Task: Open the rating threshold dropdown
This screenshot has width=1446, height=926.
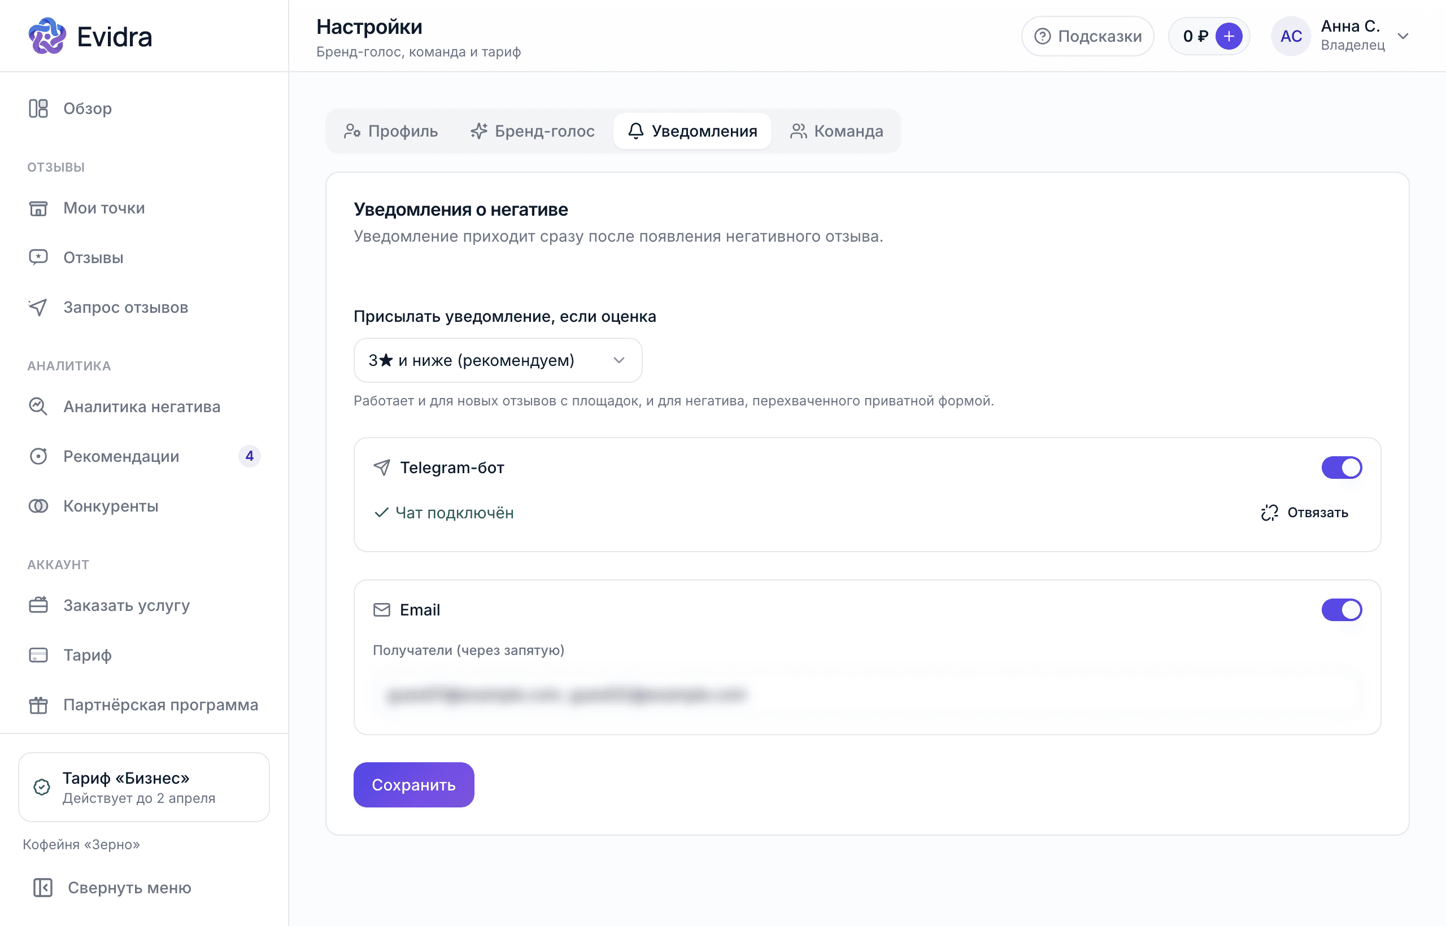Action: point(498,360)
